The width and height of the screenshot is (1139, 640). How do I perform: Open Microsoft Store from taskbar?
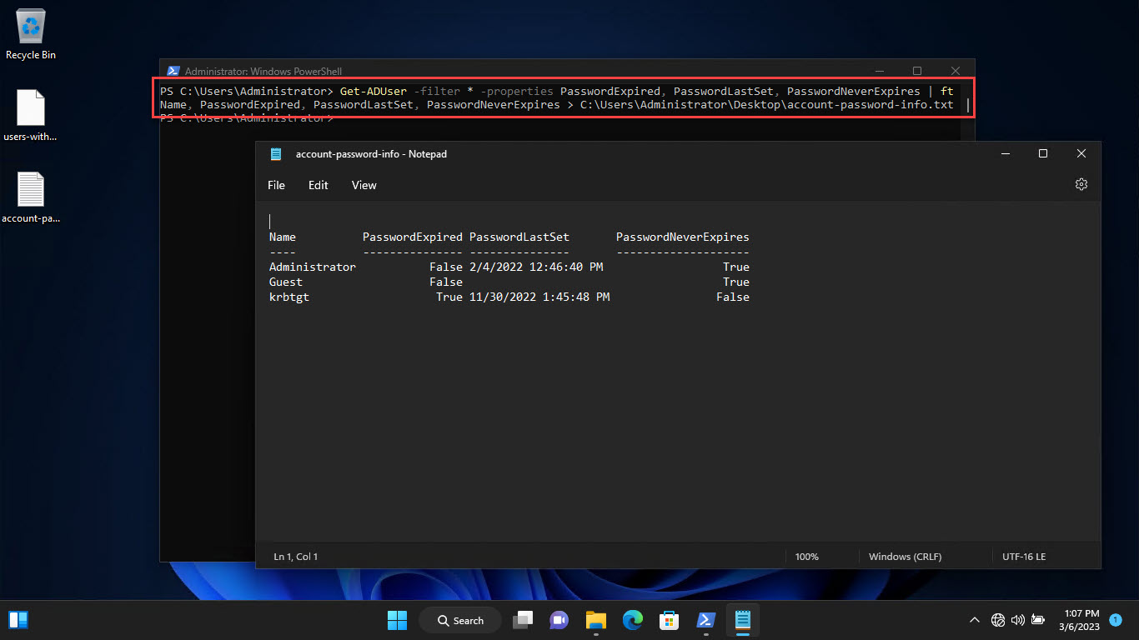pos(669,620)
